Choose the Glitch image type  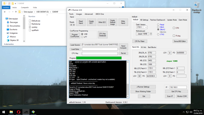[x=158, y=27]
